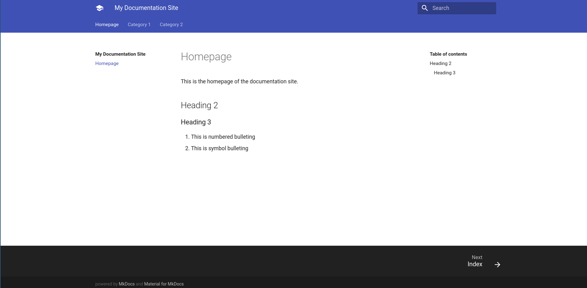Click the homepage description paragraph
587x288 pixels.
(x=239, y=81)
